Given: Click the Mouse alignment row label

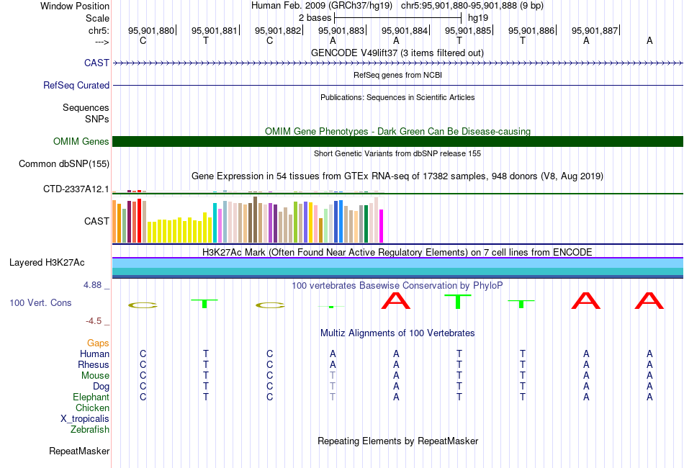Looking at the screenshot, I should (95, 376).
